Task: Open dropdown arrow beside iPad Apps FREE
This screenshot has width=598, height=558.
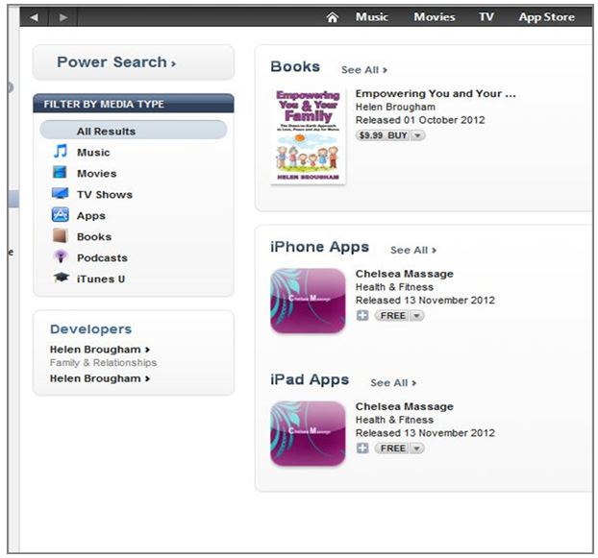Action: pos(417,449)
